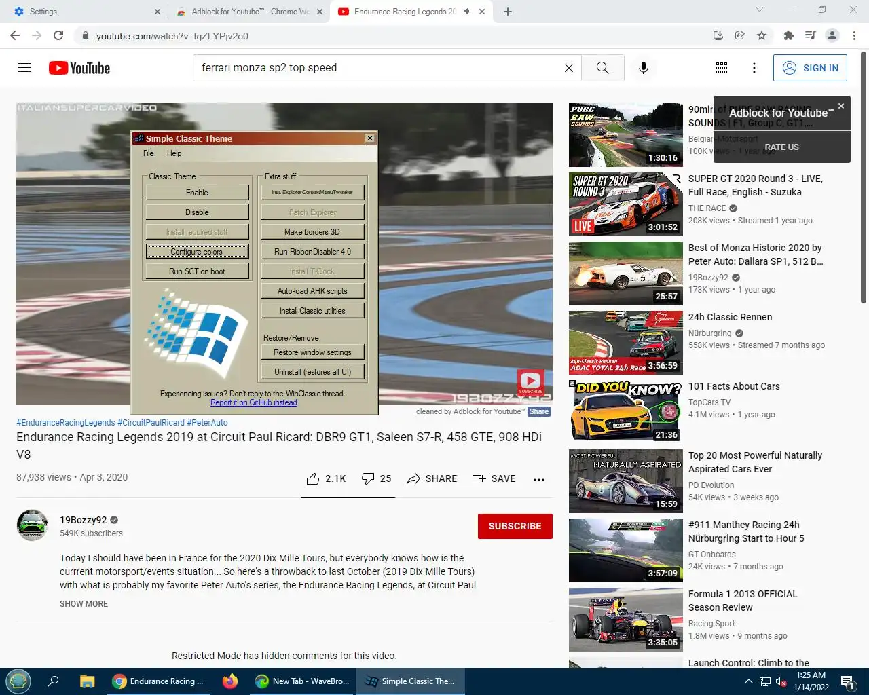Open YouTube settings three-dot menu
The width and height of the screenshot is (869, 695).
tap(754, 68)
